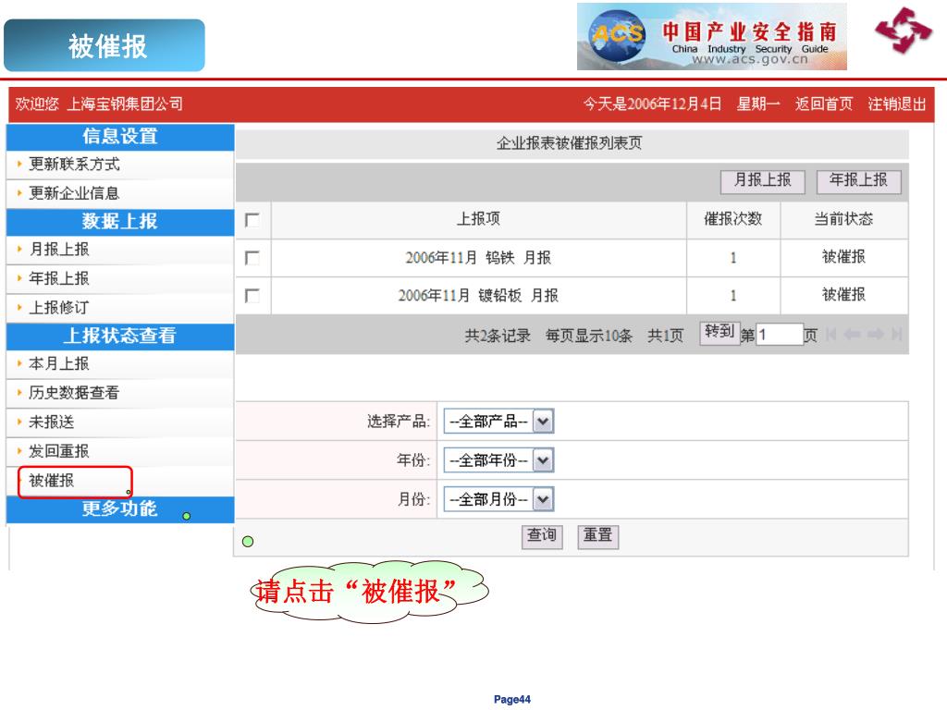Viewport: 947px width, 710px height.
Task: Click the 被催报 slide title label
Action: tap(107, 46)
